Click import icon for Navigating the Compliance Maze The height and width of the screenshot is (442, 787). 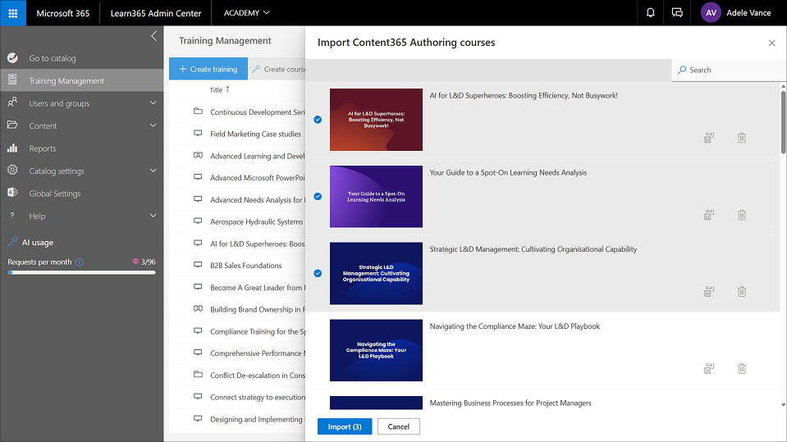click(x=709, y=368)
